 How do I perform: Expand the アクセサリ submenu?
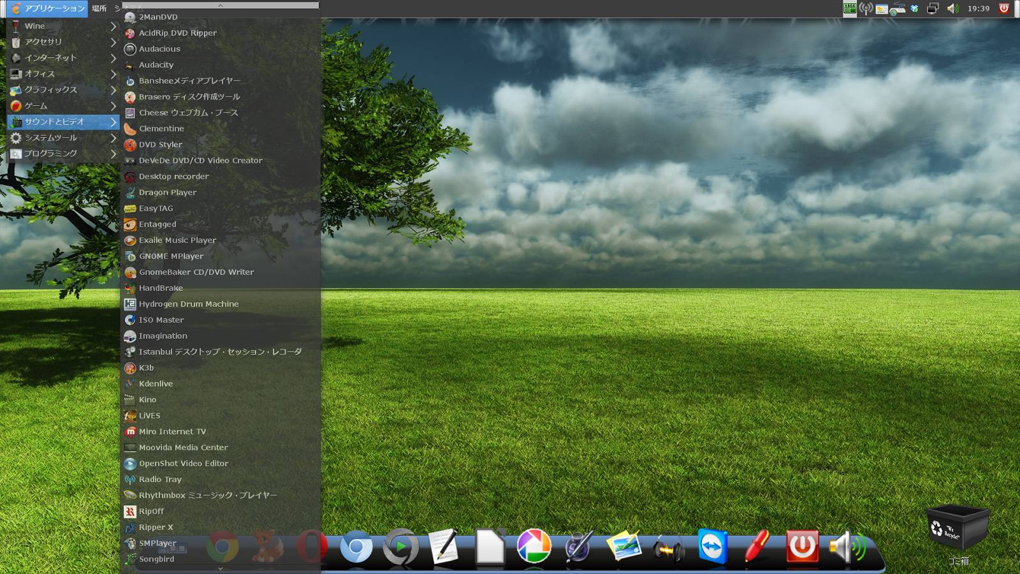(63, 42)
